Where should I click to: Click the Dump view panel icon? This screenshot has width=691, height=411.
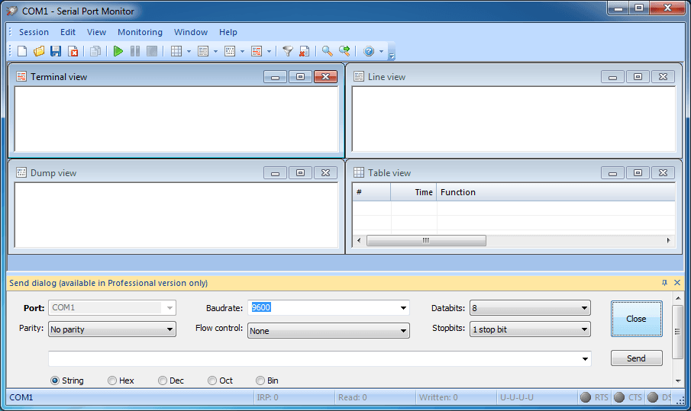[21, 172]
